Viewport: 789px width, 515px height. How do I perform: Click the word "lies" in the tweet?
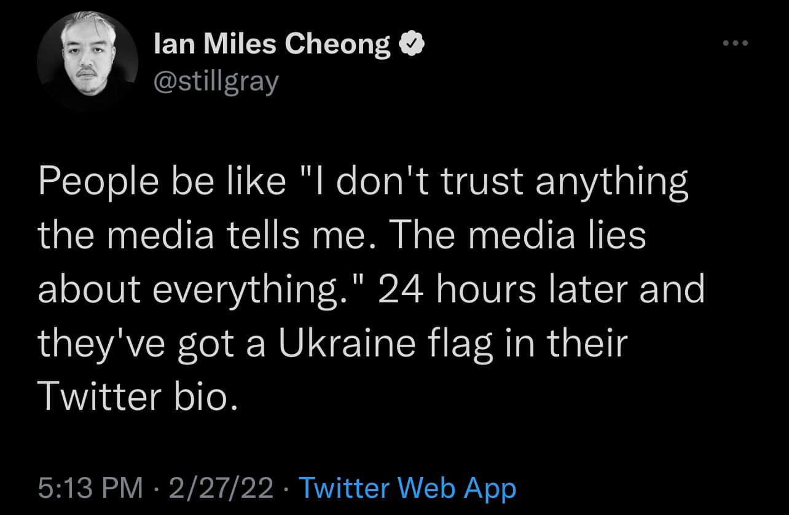[613, 237]
